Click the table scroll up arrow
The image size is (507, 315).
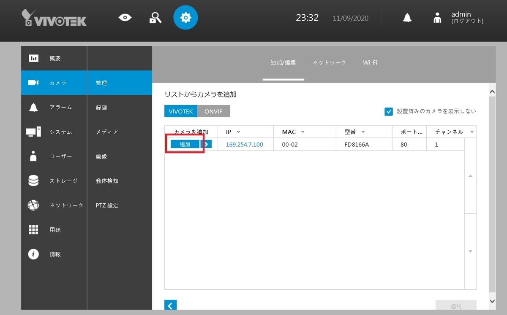coord(470,175)
